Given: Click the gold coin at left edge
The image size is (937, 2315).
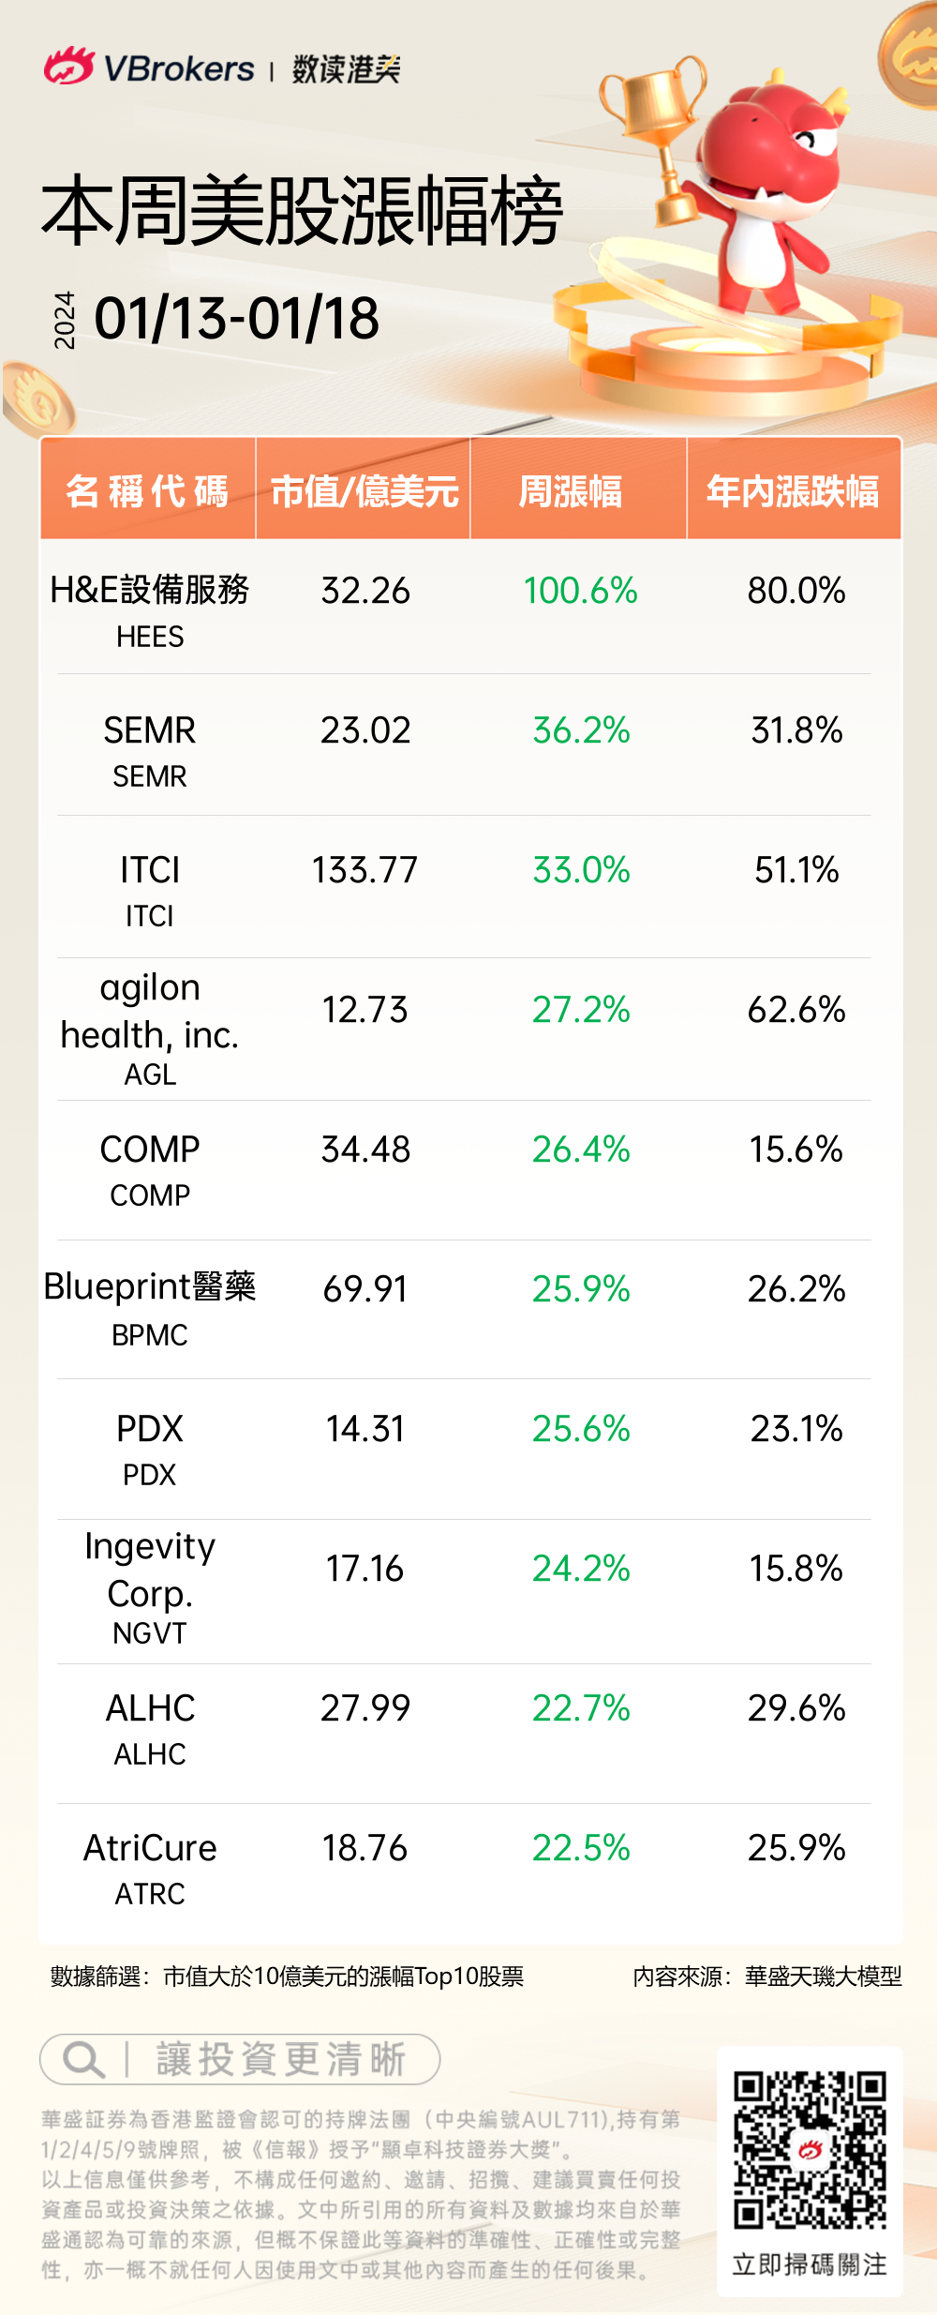Looking at the screenshot, I should [36, 400].
